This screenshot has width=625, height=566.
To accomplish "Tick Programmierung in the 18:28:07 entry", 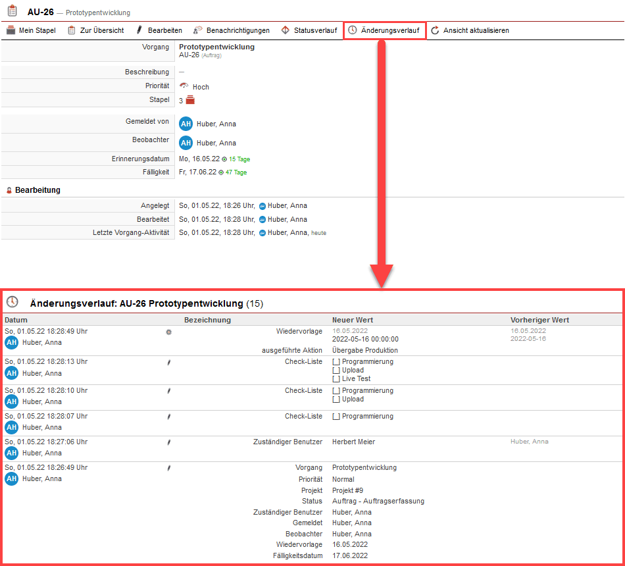I will click(x=336, y=417).
